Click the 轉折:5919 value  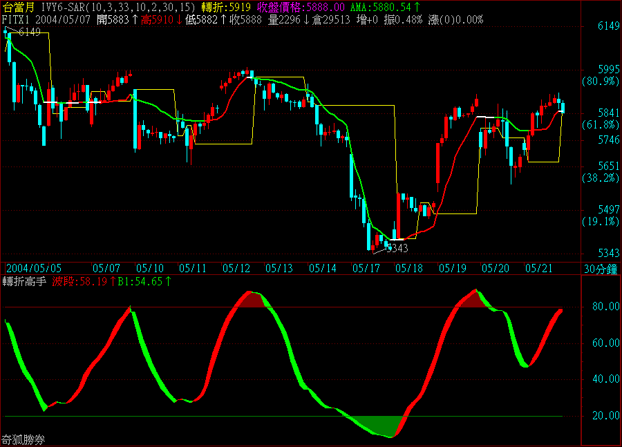pyautogui.click(x=226, y=7)
